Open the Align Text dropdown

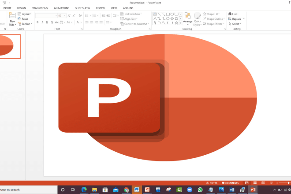click(x=129, y=19)
